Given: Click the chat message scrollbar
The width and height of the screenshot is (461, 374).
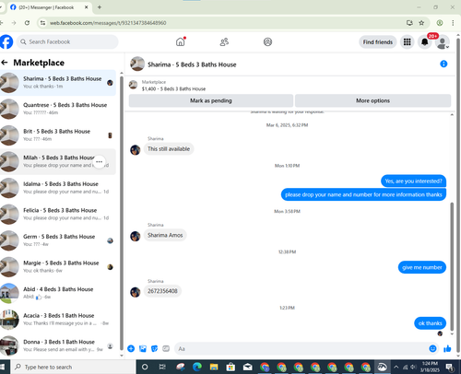Looking at the screenshot, I should [x=452, y=265].
